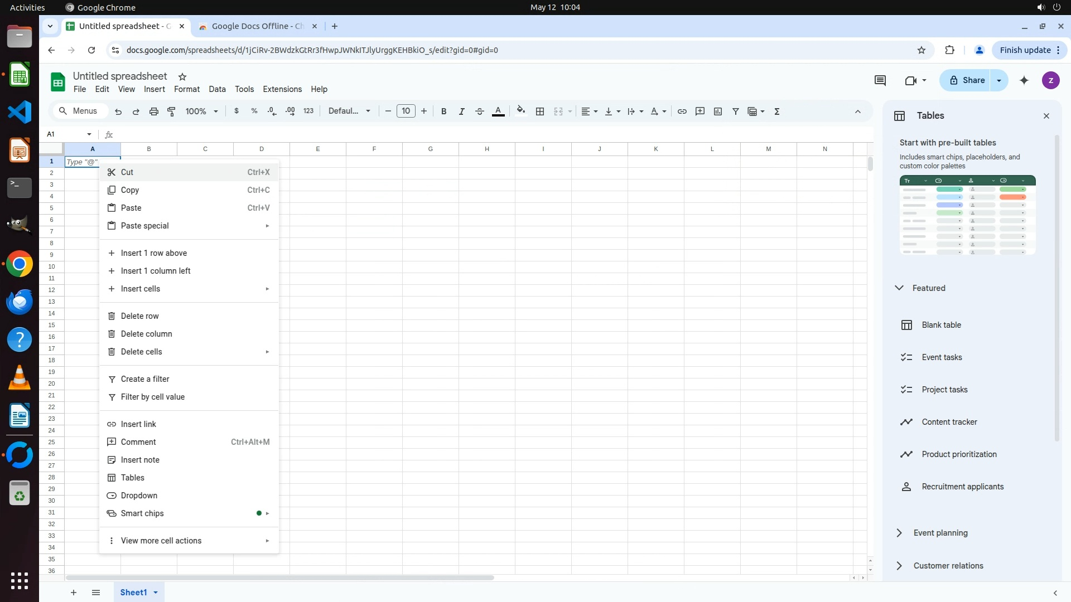Open the comment history icon
The height and width of the screenshot is (602, 1071).
coord(880,80)
